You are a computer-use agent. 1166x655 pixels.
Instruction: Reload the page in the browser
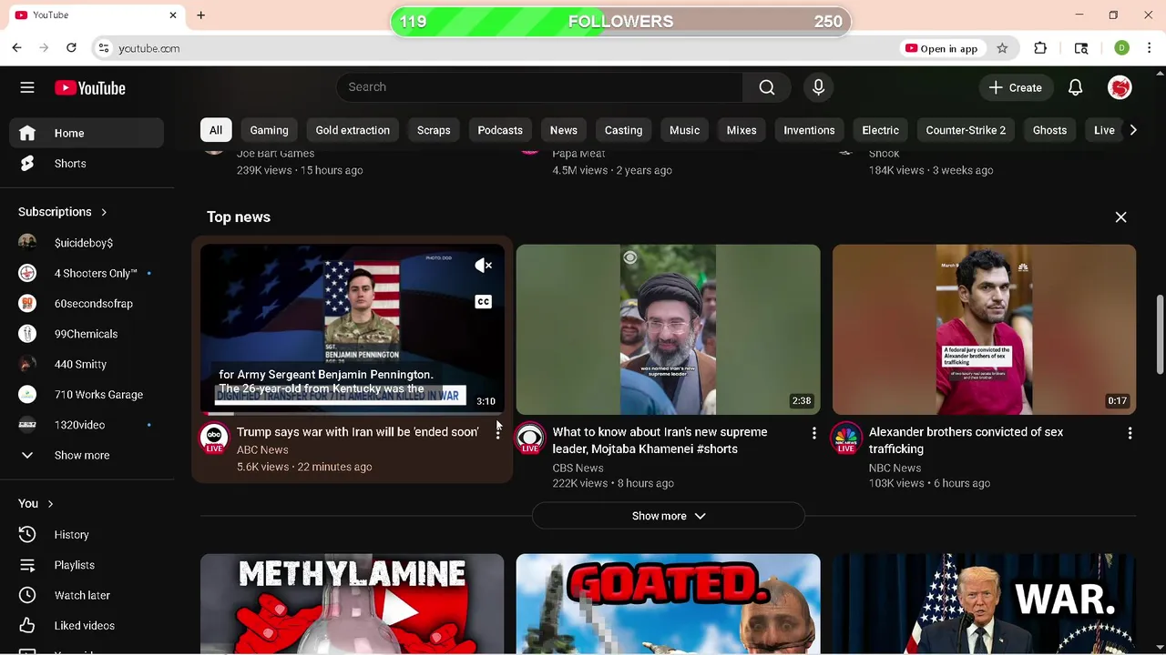71,48
